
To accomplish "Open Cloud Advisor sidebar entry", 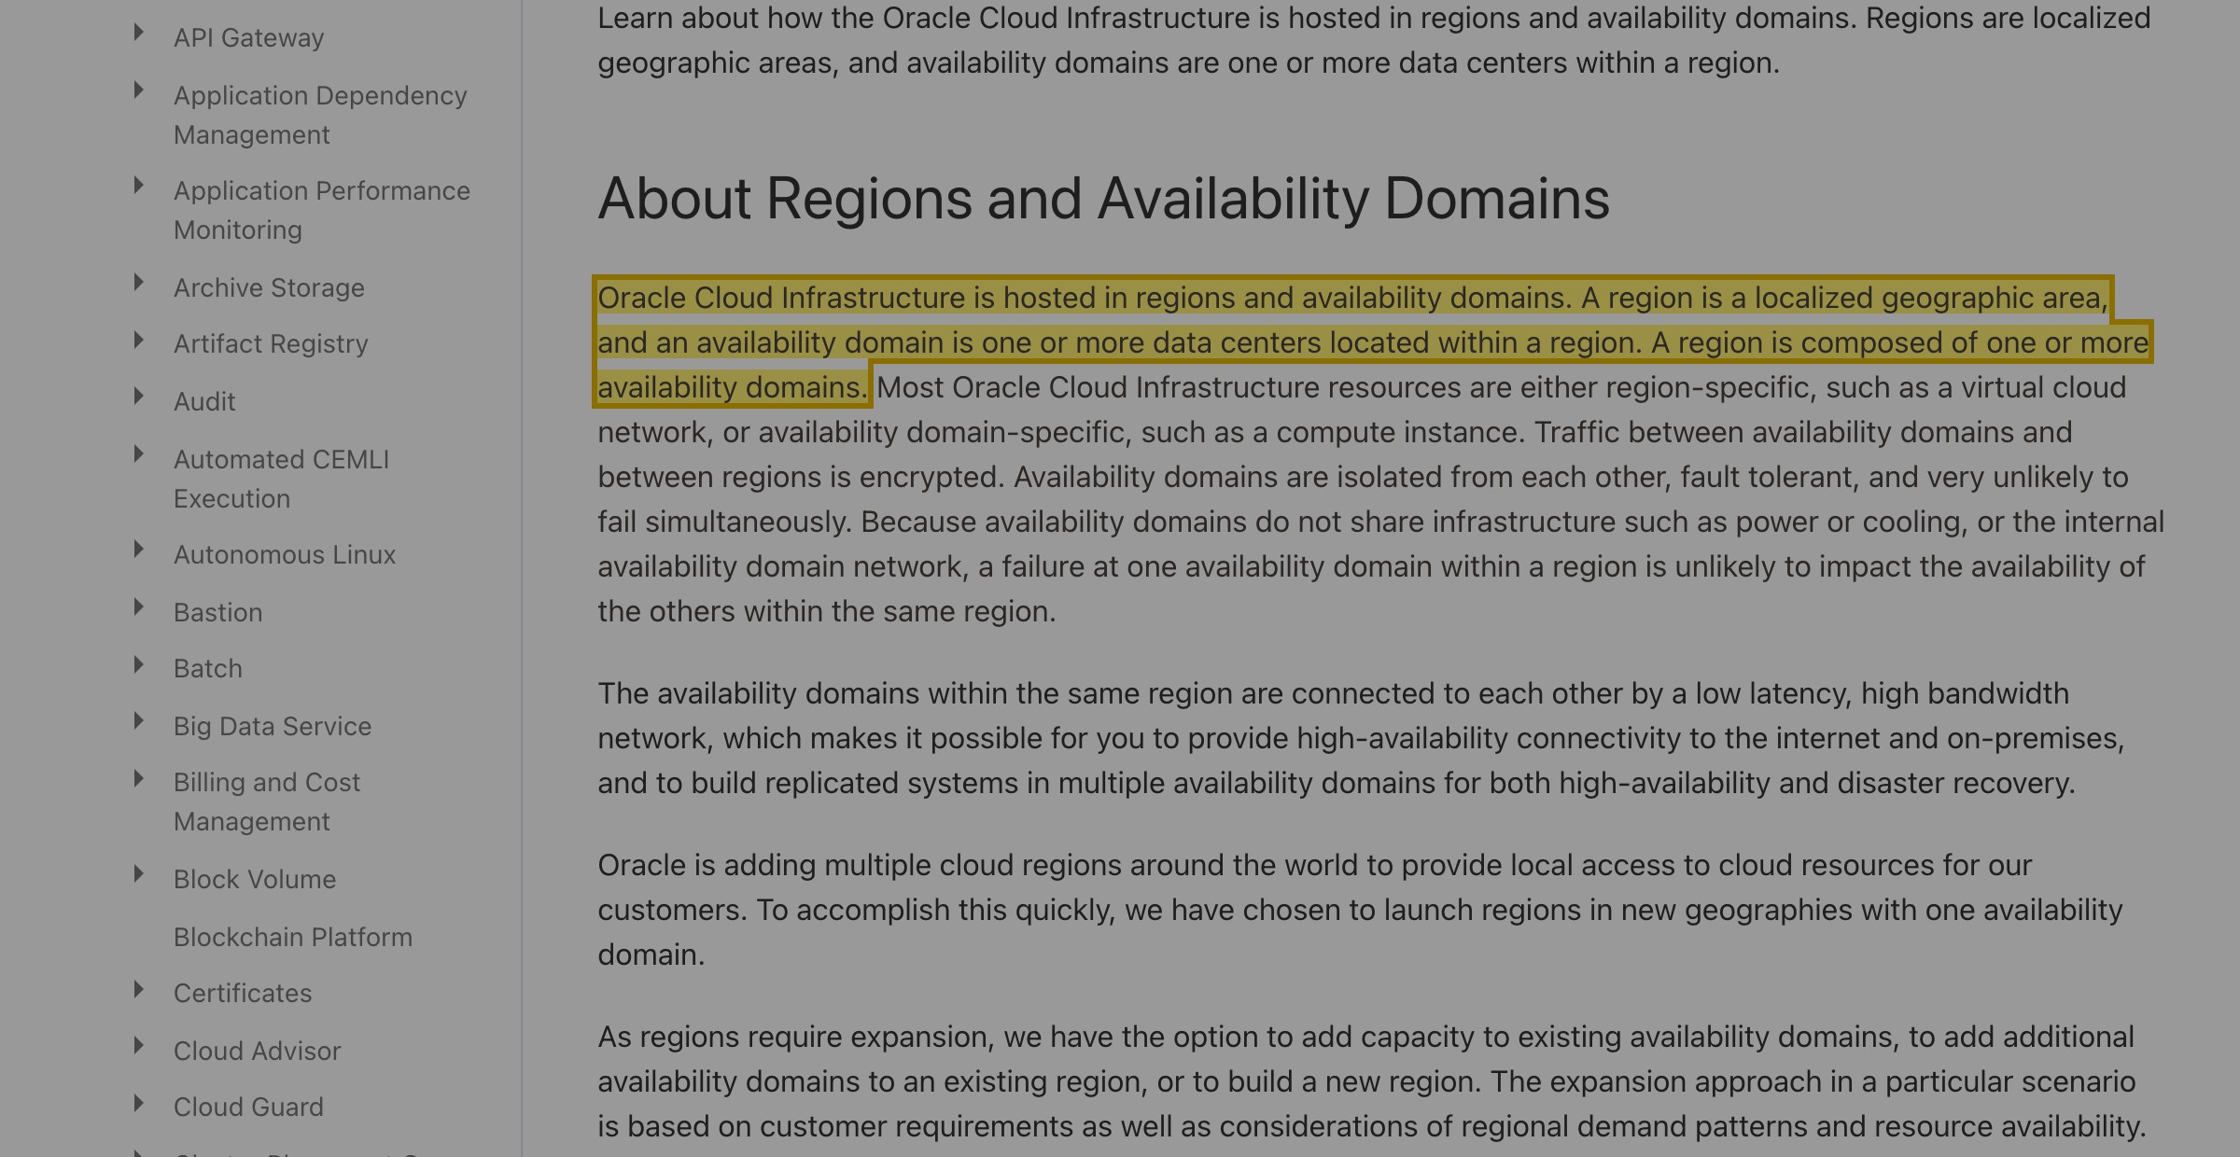I will (257, 1052).
